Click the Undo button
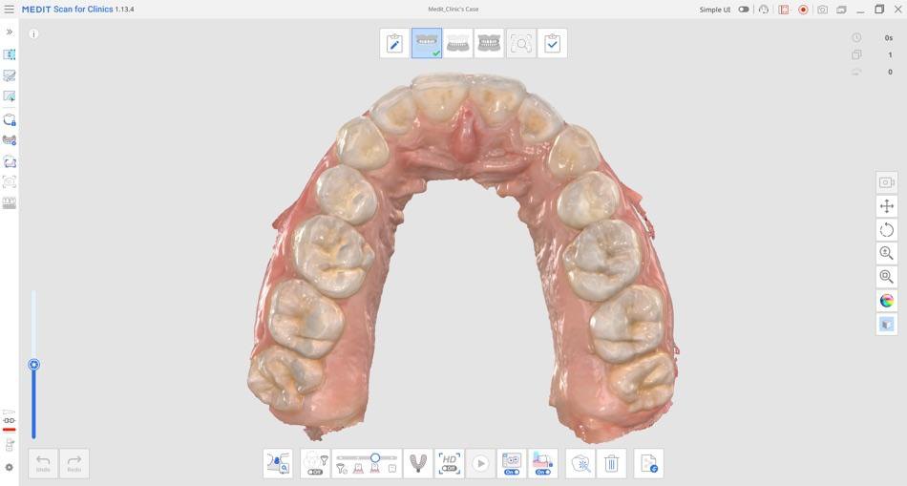The width and height of the screenshot is (907, 486). pos(43,463)
